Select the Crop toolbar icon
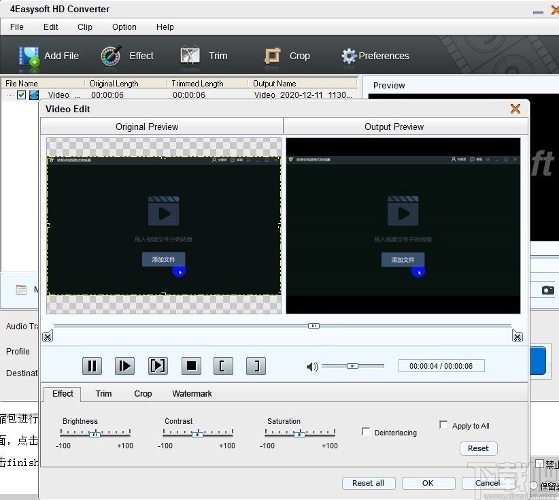Viewport: 559px width, 500px height. point(272,56)
